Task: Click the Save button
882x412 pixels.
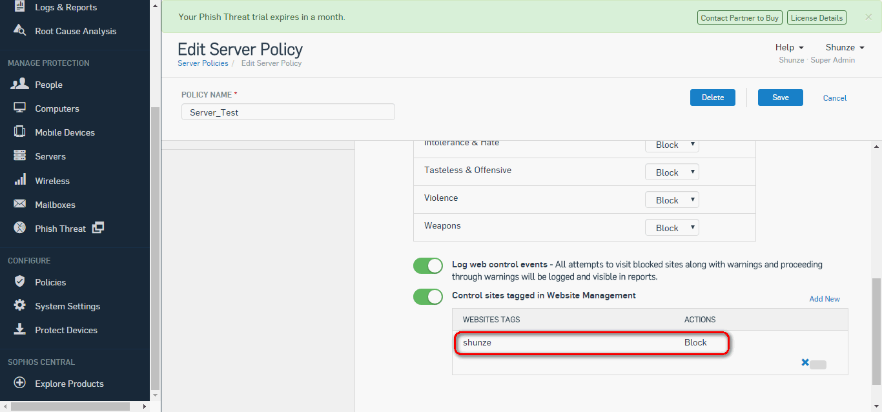Action: pos(780,98)
